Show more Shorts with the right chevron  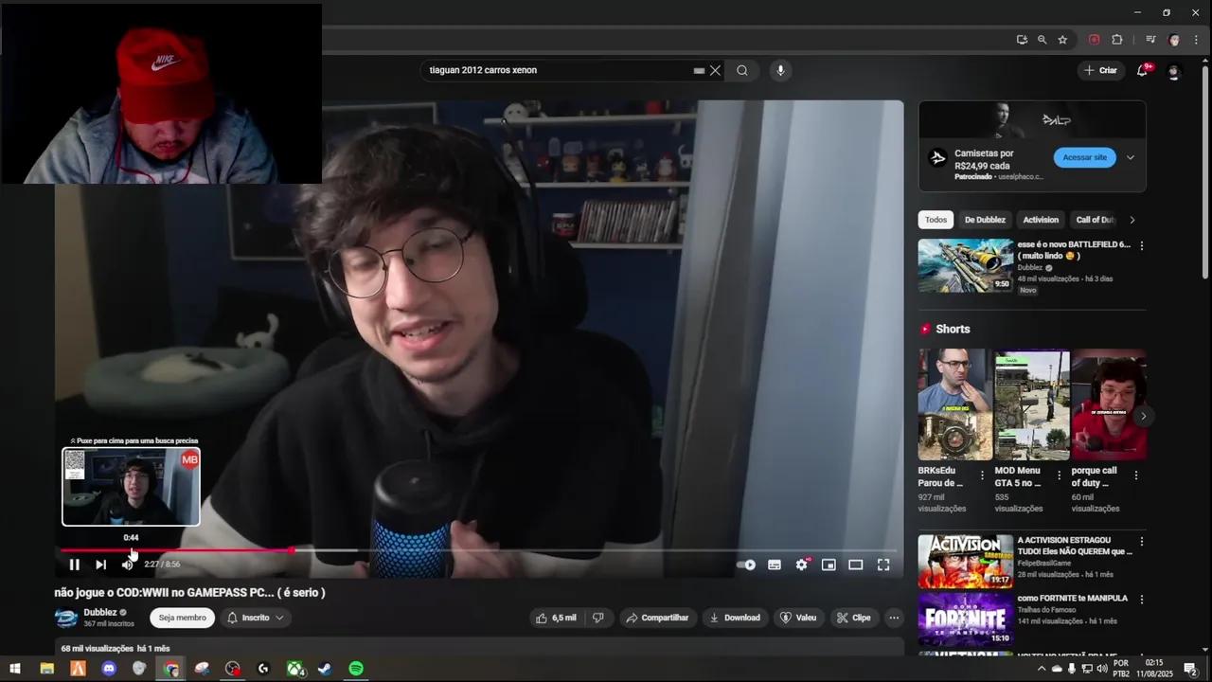(x=1143, y=415)
